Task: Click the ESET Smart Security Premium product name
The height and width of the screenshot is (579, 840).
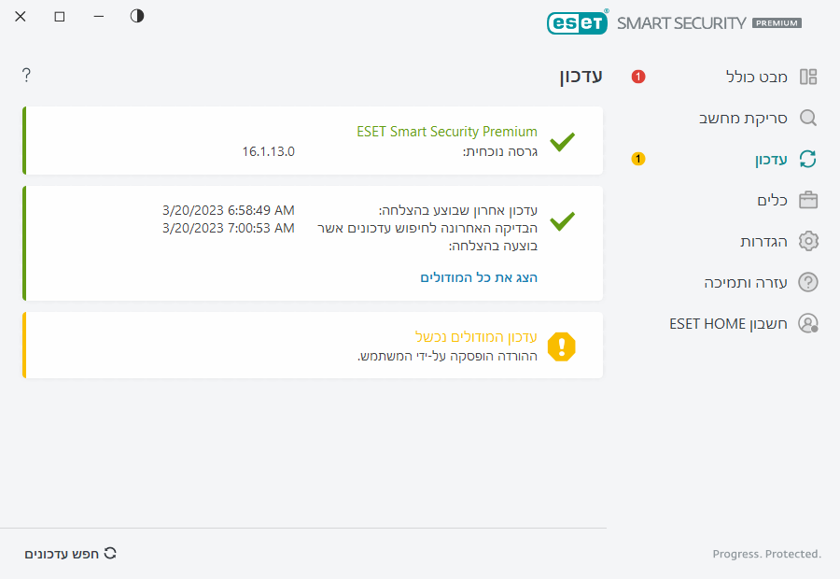Action: click(447, 132)
